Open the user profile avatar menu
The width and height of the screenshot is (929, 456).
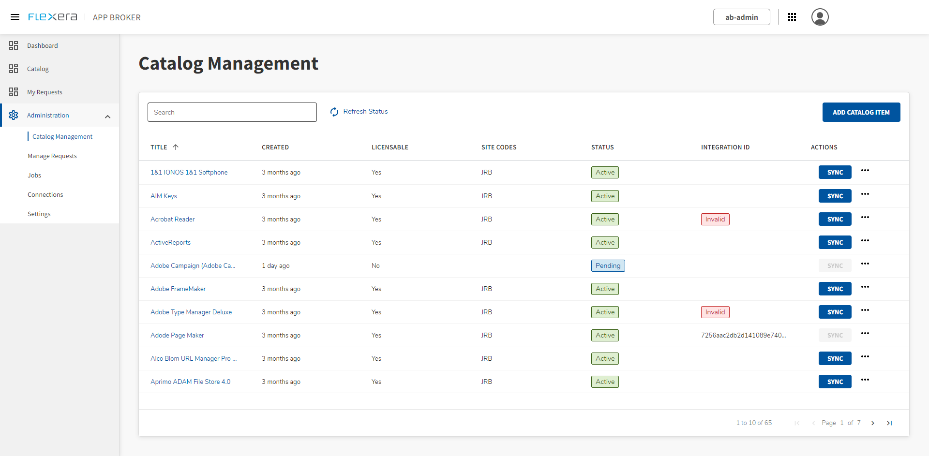pos(820,17)
